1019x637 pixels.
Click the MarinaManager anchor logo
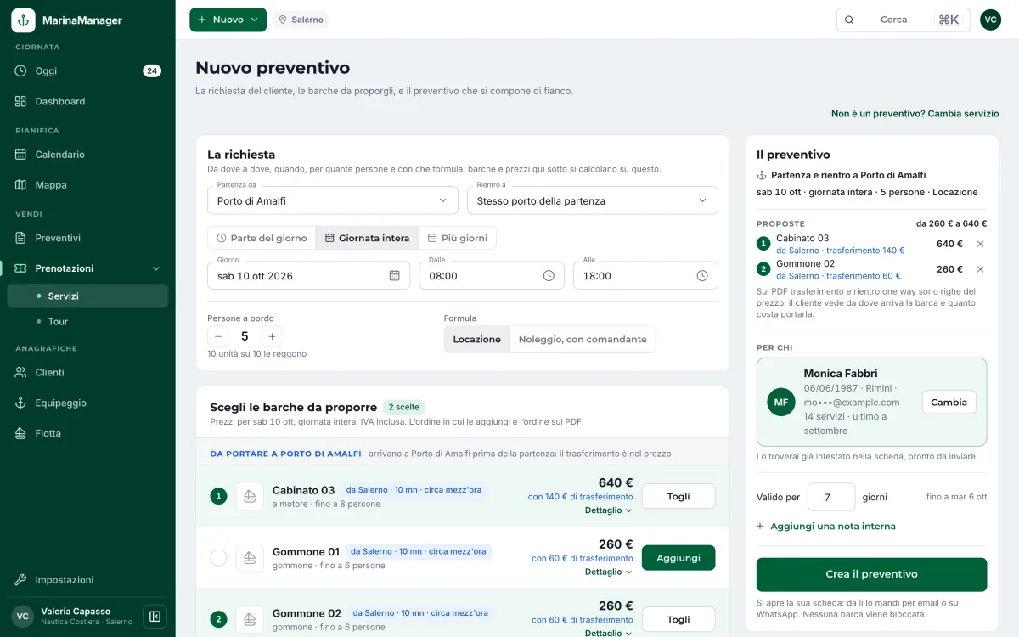[23, 20]
